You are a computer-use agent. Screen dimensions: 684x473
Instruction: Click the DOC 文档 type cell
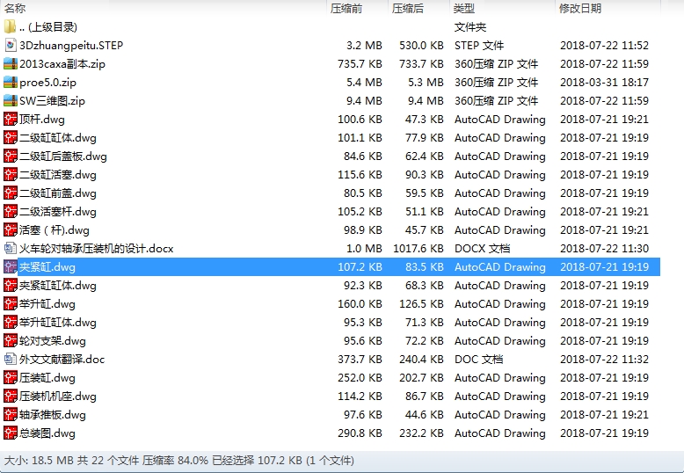(x=478, y=360)
